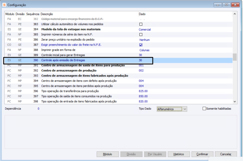Select 'Controle após emissão de Entregas' row
Viewport: 243px width, 161px height.
tap(118, 60)
